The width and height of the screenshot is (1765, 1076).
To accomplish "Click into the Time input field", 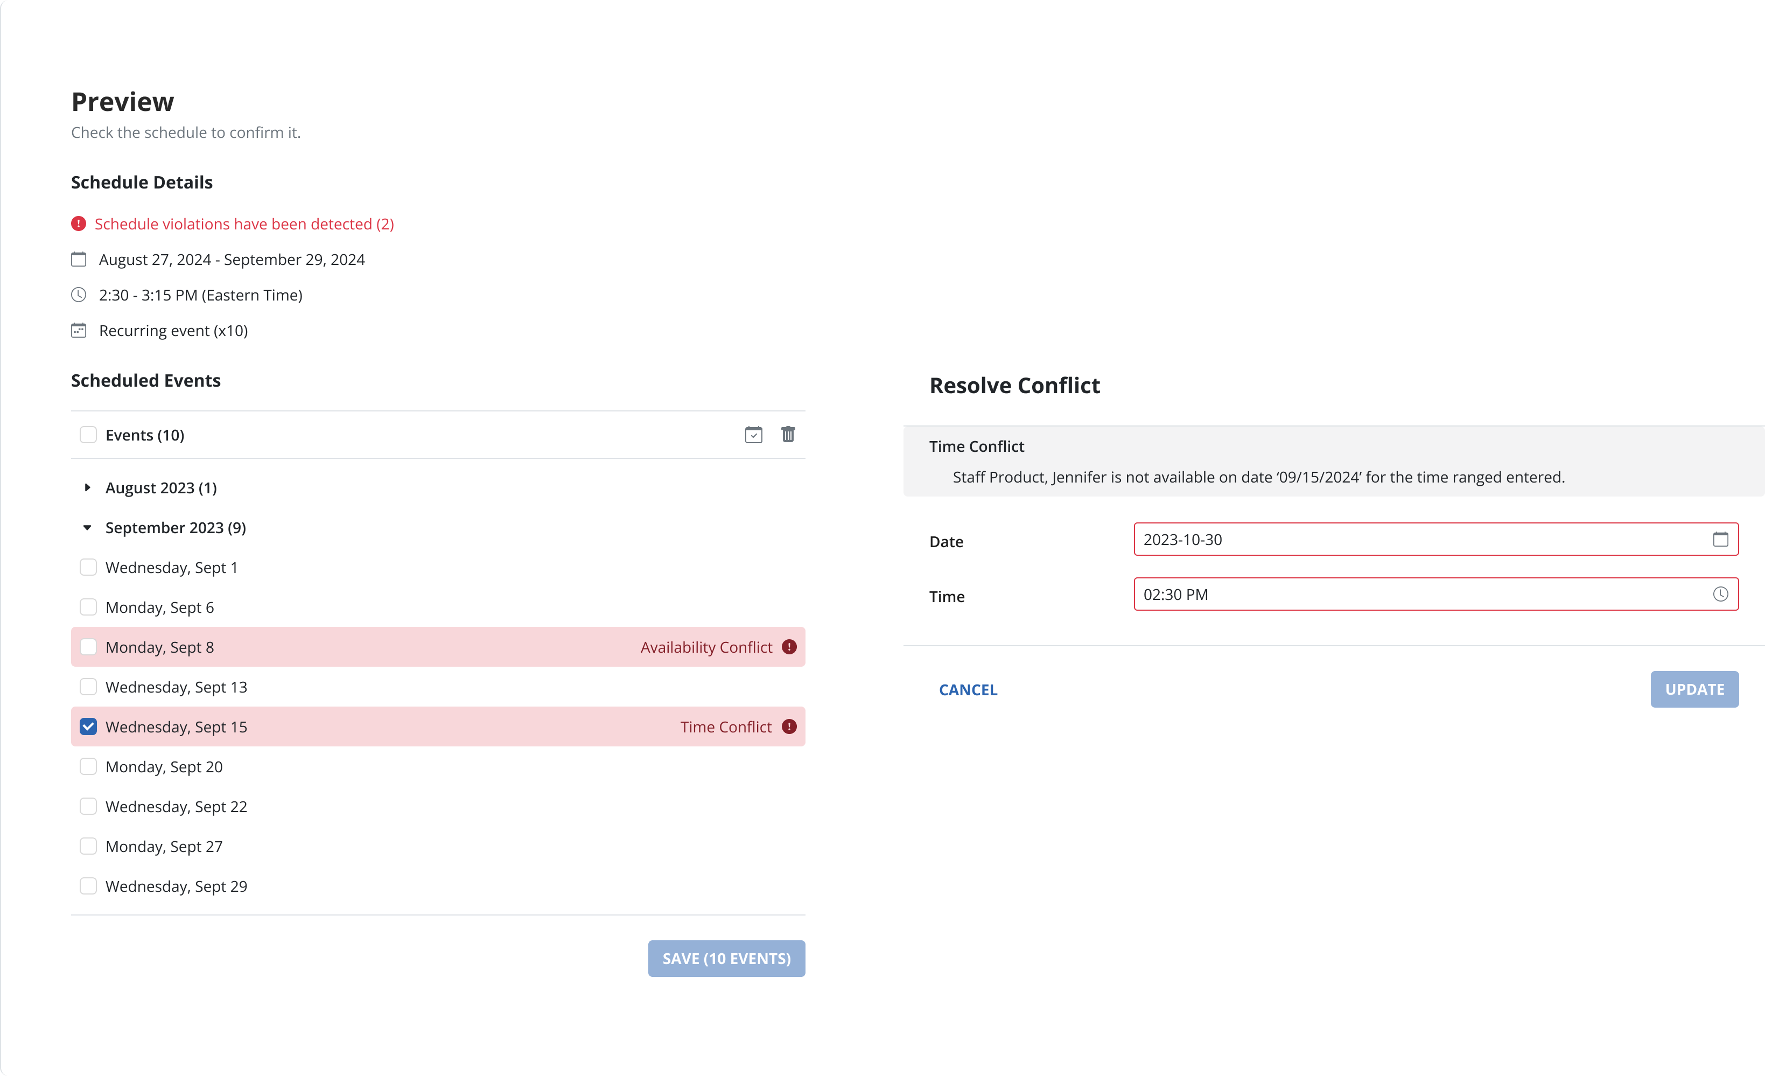I will 1418,595.
